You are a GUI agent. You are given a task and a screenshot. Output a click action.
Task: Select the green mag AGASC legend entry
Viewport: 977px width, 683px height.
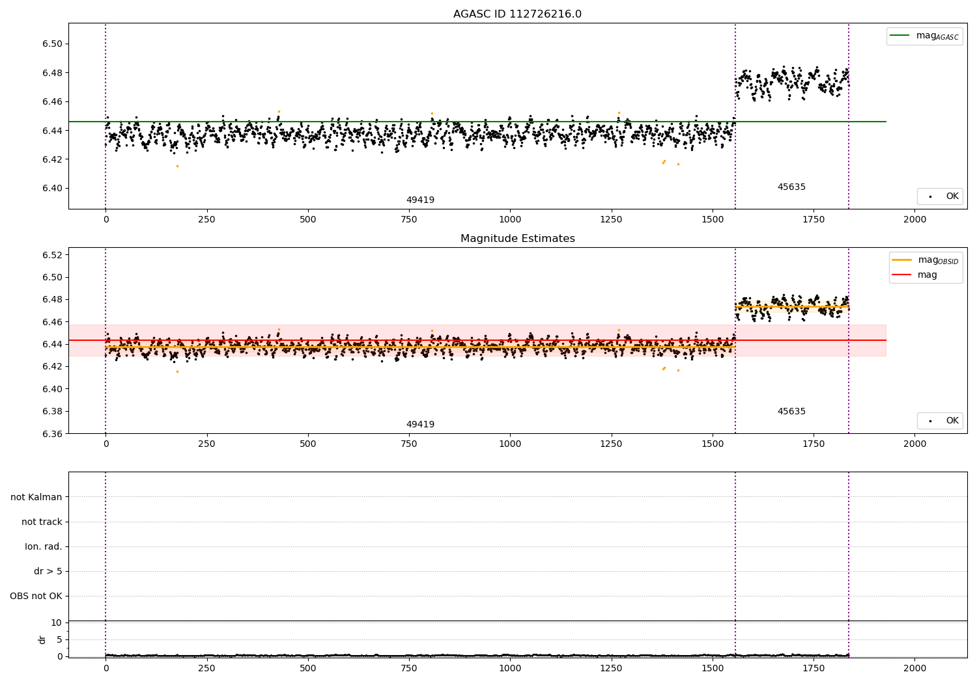coord(924,36)
